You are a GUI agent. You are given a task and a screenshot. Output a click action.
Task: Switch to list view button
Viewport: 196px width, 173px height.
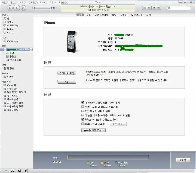coord(145,8)
